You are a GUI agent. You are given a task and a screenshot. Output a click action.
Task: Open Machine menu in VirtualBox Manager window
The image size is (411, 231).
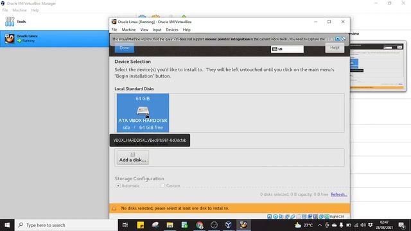[x=19, y=10]
